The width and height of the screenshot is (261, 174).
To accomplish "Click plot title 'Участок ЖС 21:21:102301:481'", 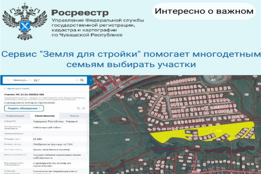I will pos(24,95).
